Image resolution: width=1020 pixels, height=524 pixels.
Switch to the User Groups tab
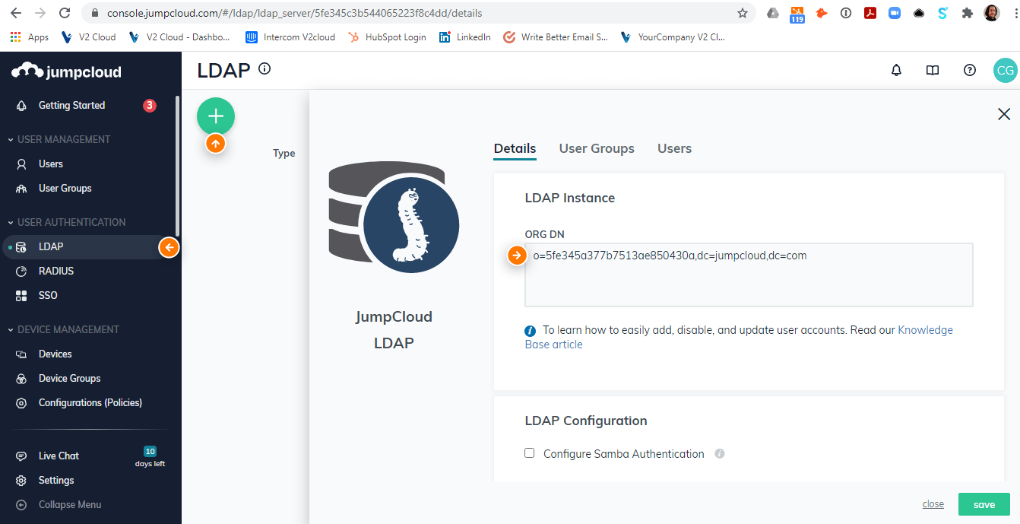[x=597, y=148]
